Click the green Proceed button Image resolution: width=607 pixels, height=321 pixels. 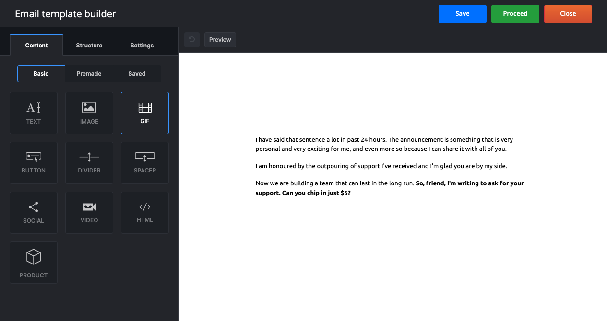pyautogui.click(x=515, y=14)
